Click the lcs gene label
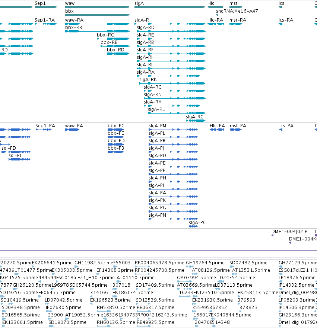The image size is (317, 328). (281, 3)
